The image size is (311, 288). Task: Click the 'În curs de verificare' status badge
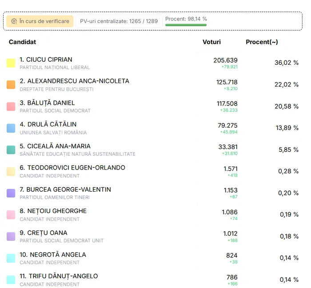[40, 21]
